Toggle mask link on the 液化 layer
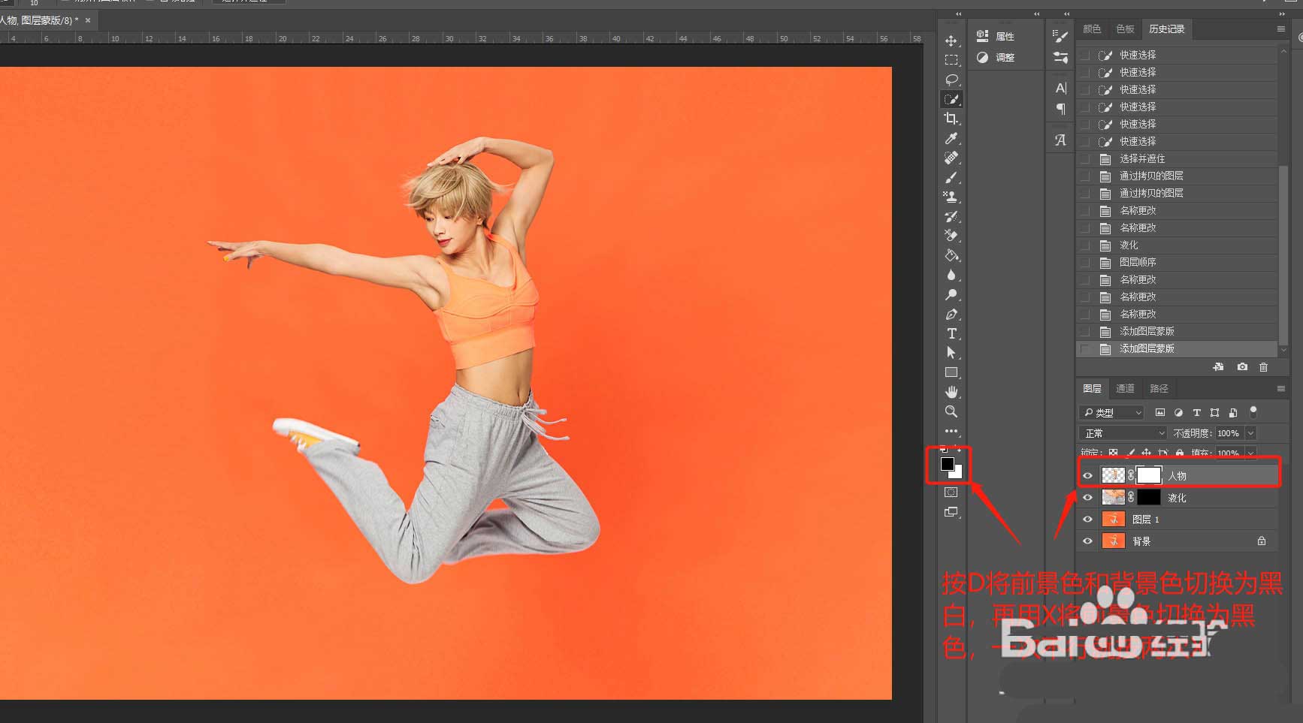 click(1131, 497)
